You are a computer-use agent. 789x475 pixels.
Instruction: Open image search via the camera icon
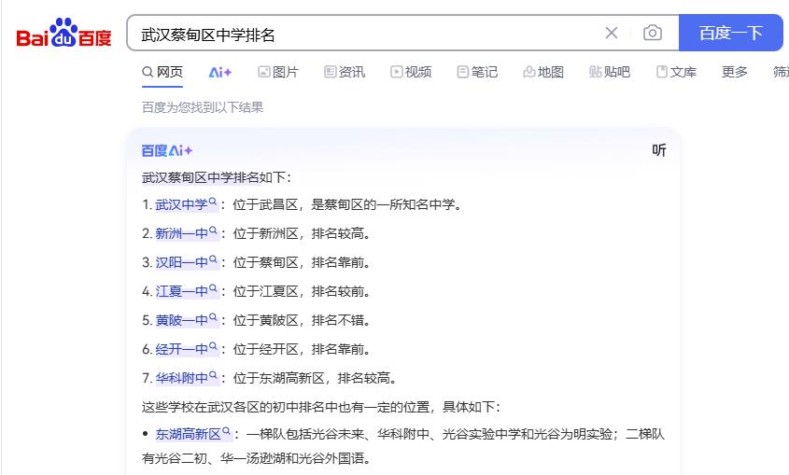(652, 34)
